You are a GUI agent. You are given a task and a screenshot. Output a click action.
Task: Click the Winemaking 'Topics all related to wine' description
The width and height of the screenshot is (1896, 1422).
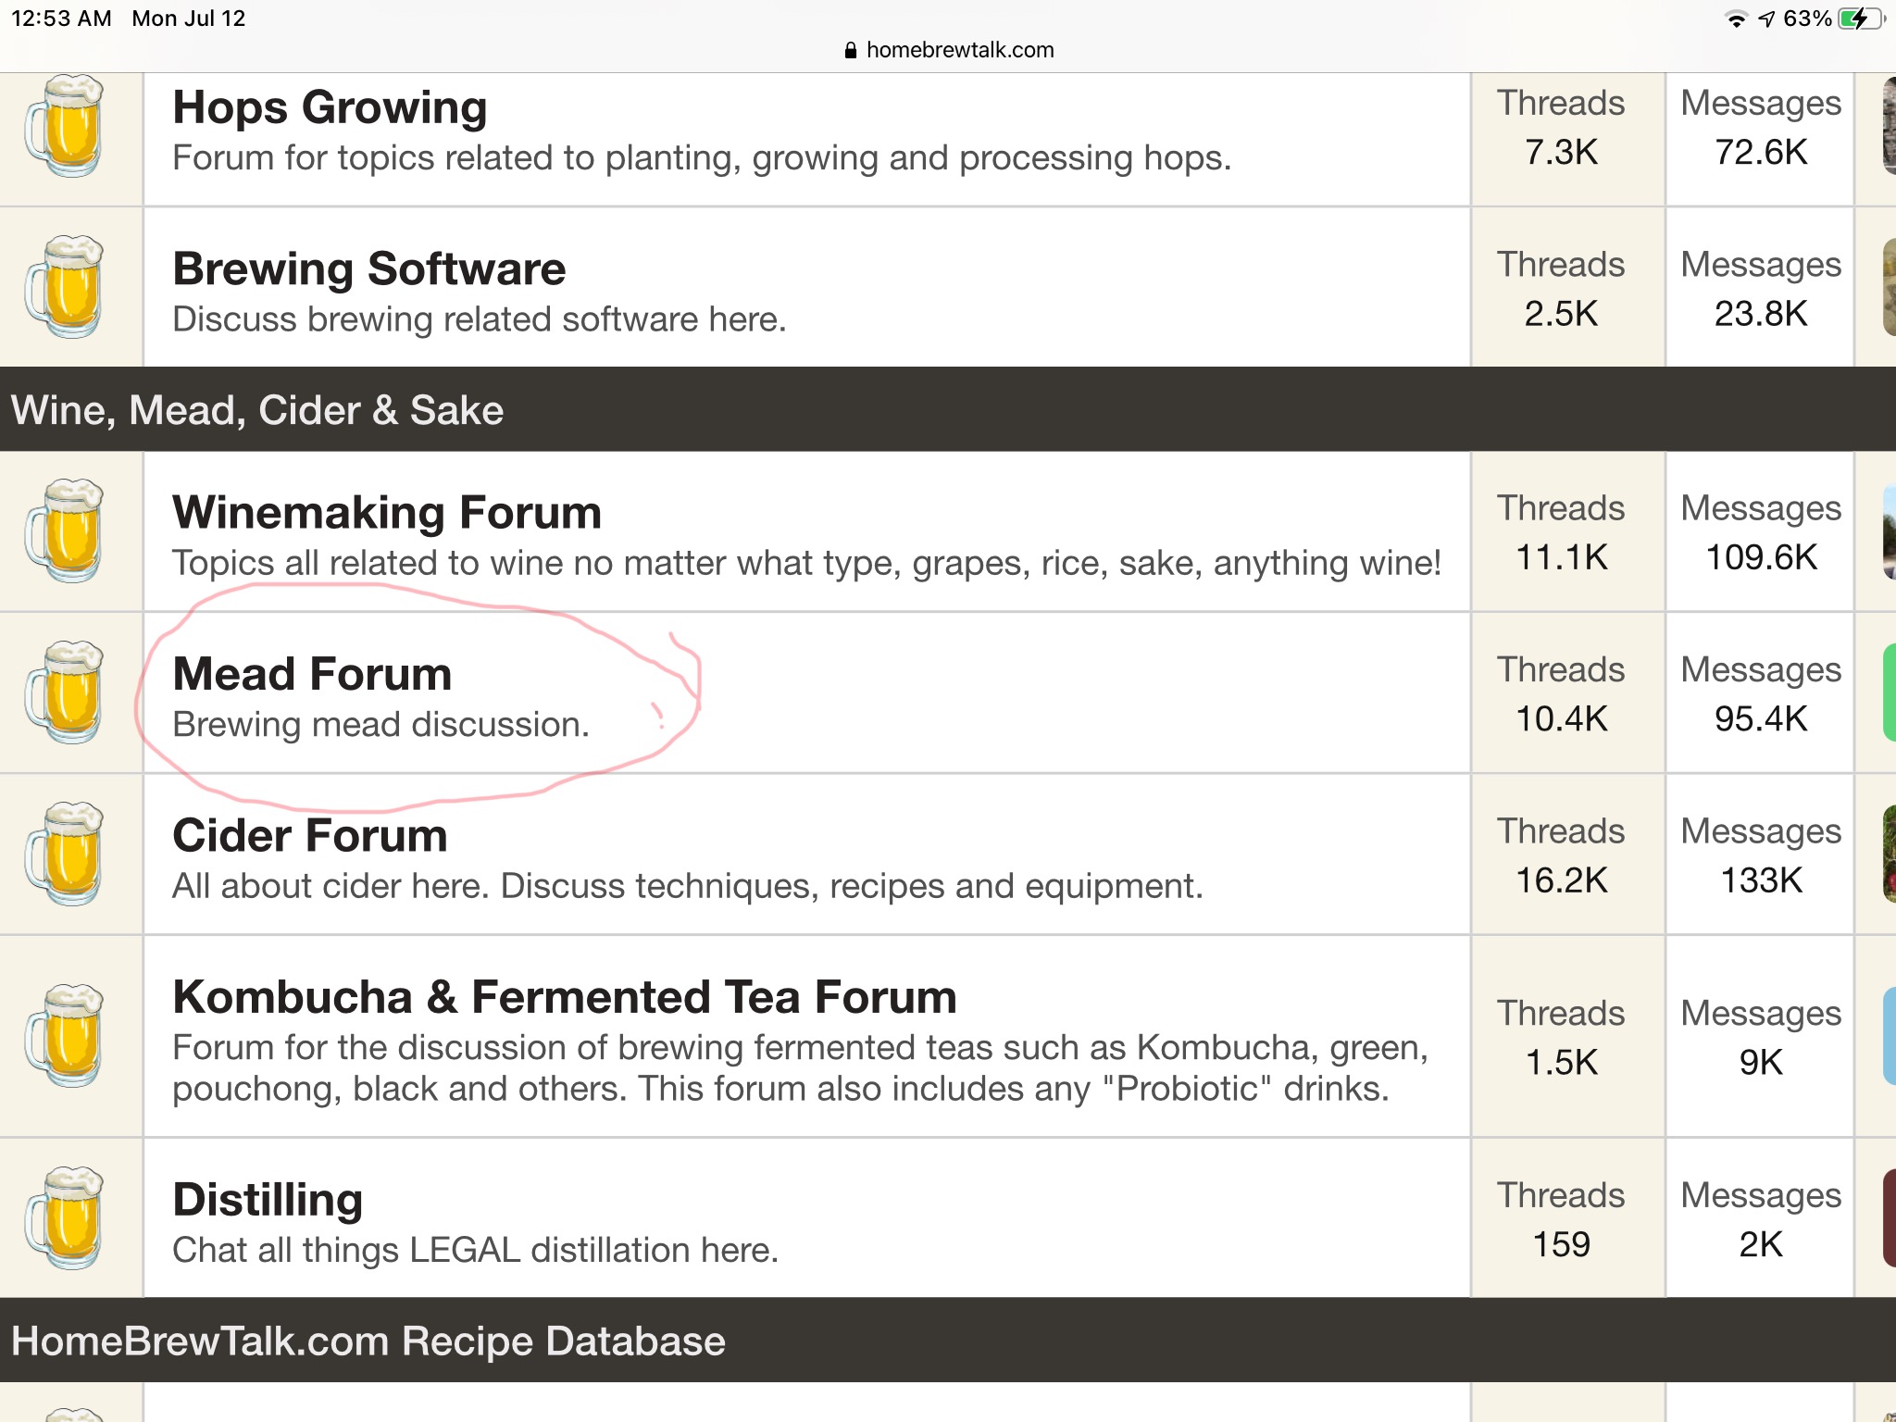pyautogui.click(x=806, y=563)
